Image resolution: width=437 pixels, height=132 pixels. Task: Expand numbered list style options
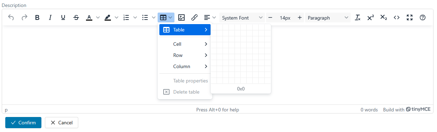click(x=135, y=17)
